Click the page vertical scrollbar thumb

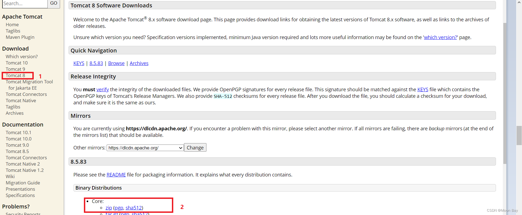click(519, 135)
